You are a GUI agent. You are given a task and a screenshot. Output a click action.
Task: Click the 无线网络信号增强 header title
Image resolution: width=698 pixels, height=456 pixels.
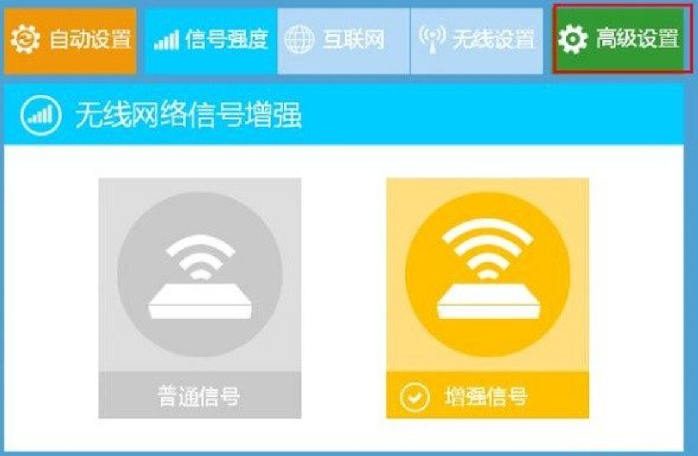click(x=189, y=115)
